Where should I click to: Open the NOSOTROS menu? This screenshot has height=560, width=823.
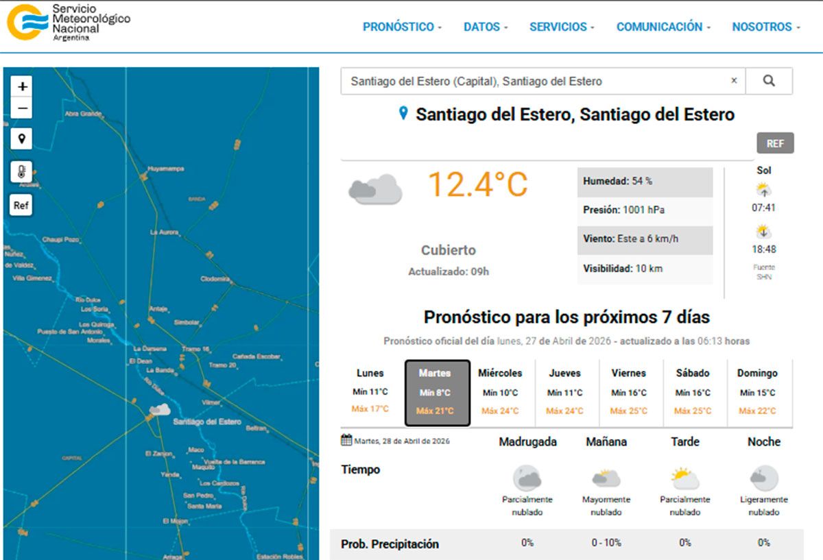click(766, 27)
